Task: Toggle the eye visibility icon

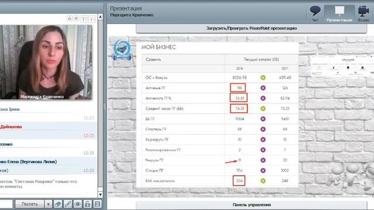Action: [x=78, y=204]
